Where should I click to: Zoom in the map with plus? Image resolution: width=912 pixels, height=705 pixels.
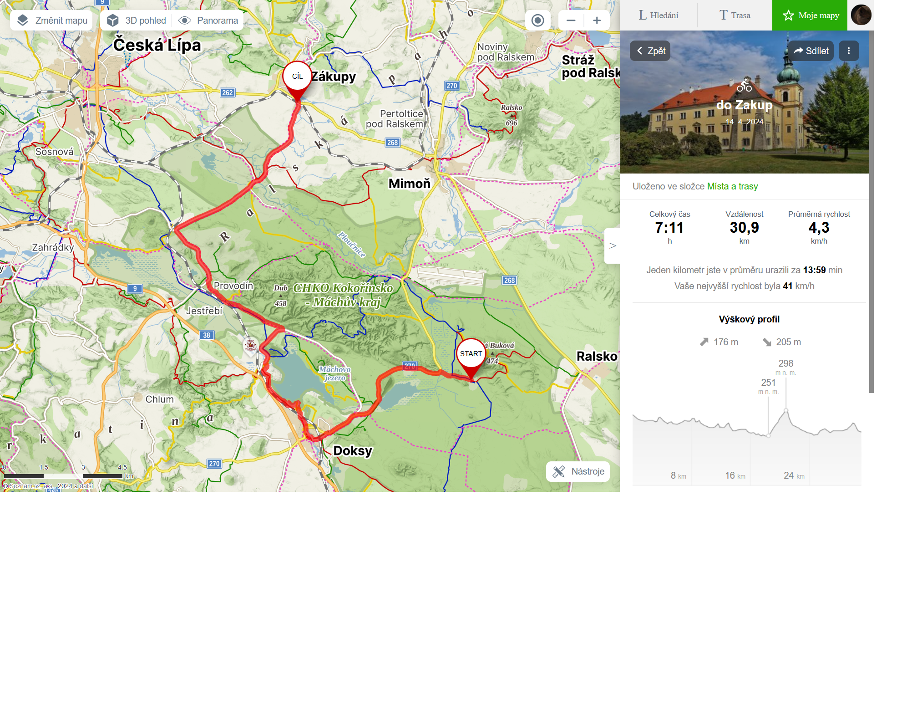(x=597, y=20)
